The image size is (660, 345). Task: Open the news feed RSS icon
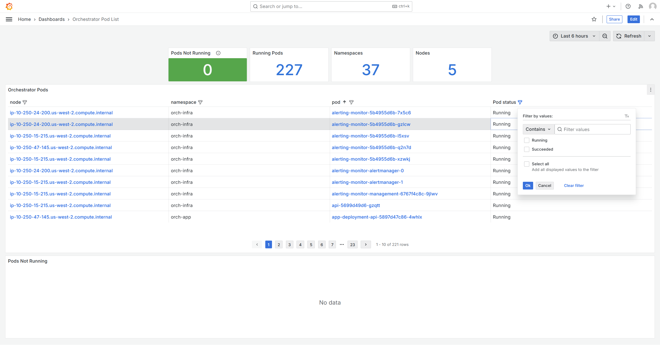click(x=641, y=6)
